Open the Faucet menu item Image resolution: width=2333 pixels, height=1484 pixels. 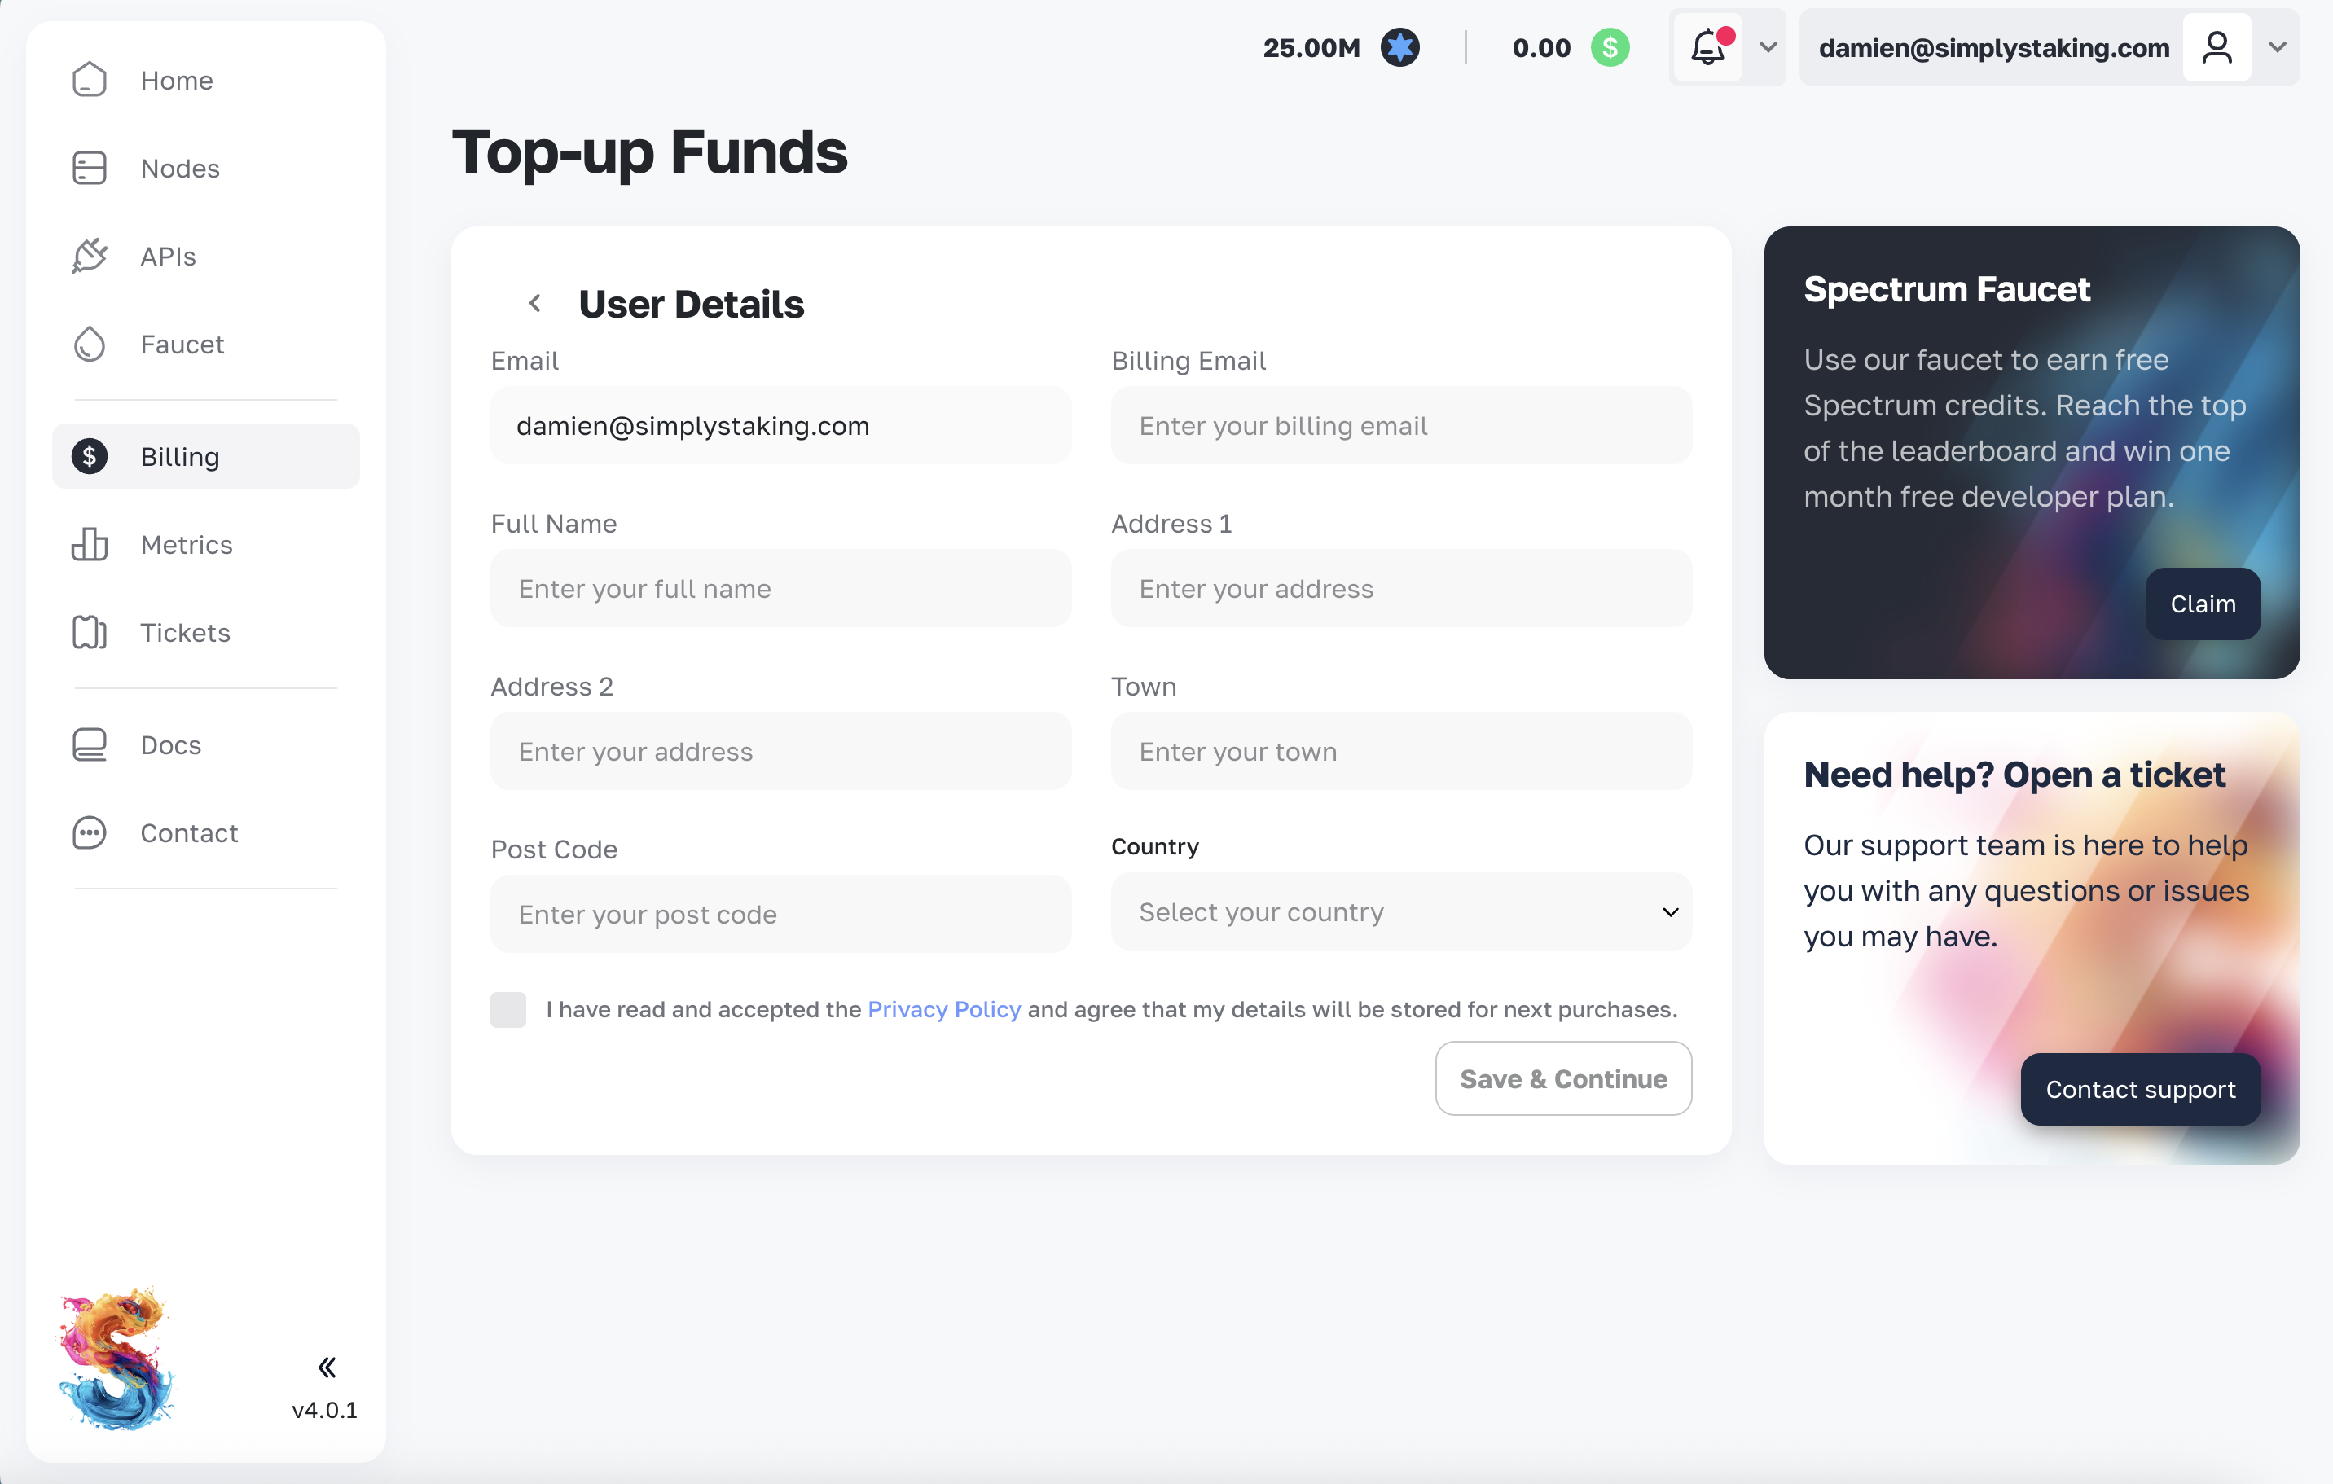(x=205, y=344)
